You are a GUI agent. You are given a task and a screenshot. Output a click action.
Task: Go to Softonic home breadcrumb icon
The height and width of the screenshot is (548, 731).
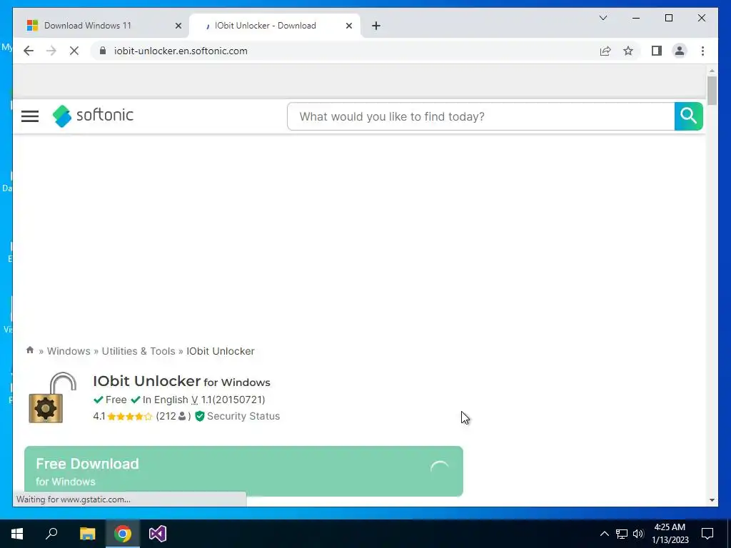[x=30, y=350]
